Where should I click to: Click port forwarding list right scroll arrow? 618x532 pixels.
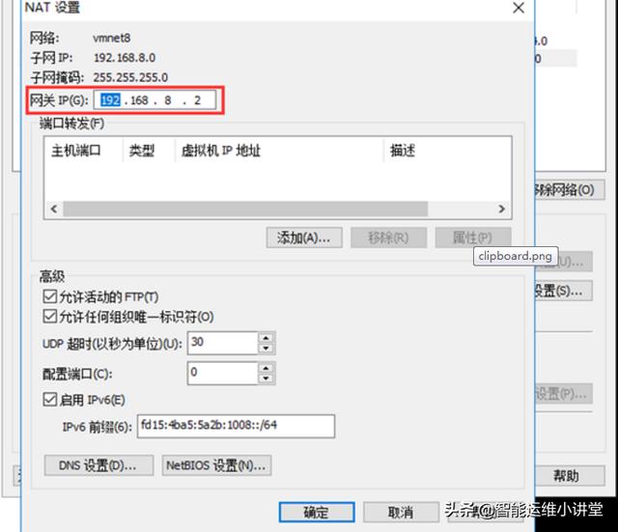501,209
